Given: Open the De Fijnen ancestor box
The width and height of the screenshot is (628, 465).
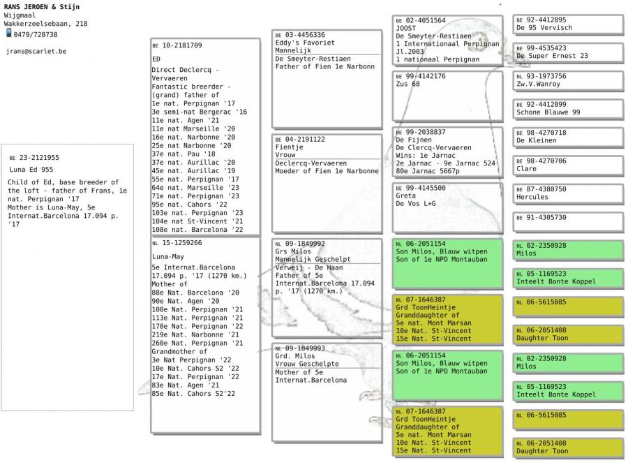Looking at the screenshot, I should tap(447, 152).
